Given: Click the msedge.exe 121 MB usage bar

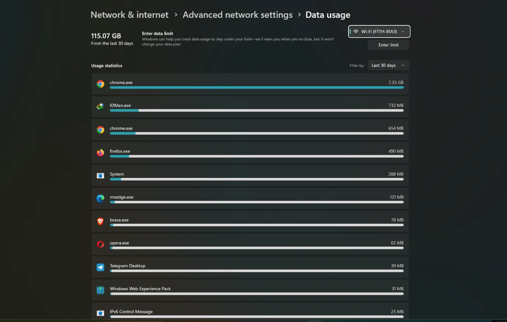Looking at the screenshot, I should tap(256, 202).
